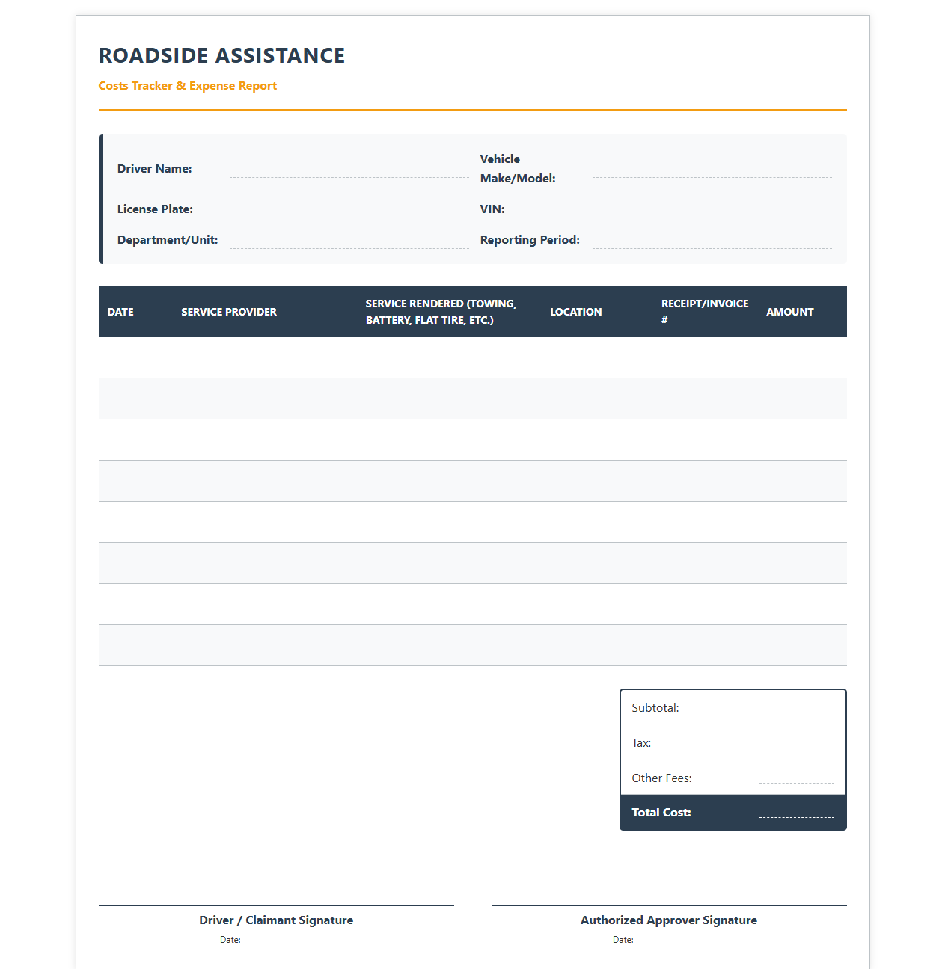945x969 pixels.
Task: Click the Driver Name label
Action: 155,169
